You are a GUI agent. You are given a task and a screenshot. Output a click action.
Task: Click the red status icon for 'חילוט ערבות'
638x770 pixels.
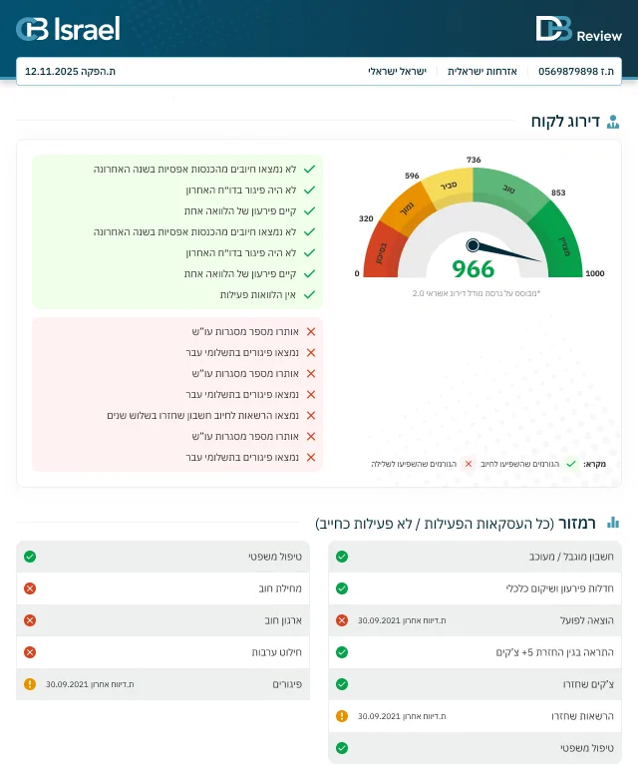30,652
